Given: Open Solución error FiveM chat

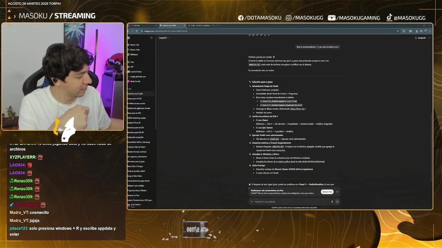Looking at the screenshot, I should click(140, 94).
